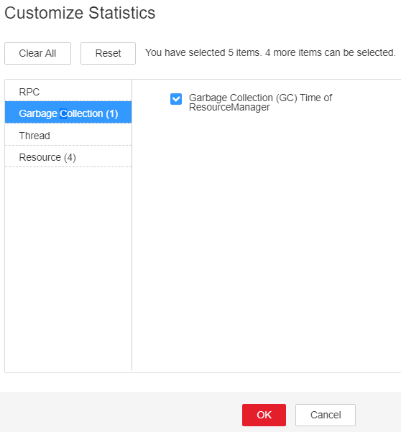
Task: Click the ResourceManager word in the metric label
Action: (x=229, y=107)
